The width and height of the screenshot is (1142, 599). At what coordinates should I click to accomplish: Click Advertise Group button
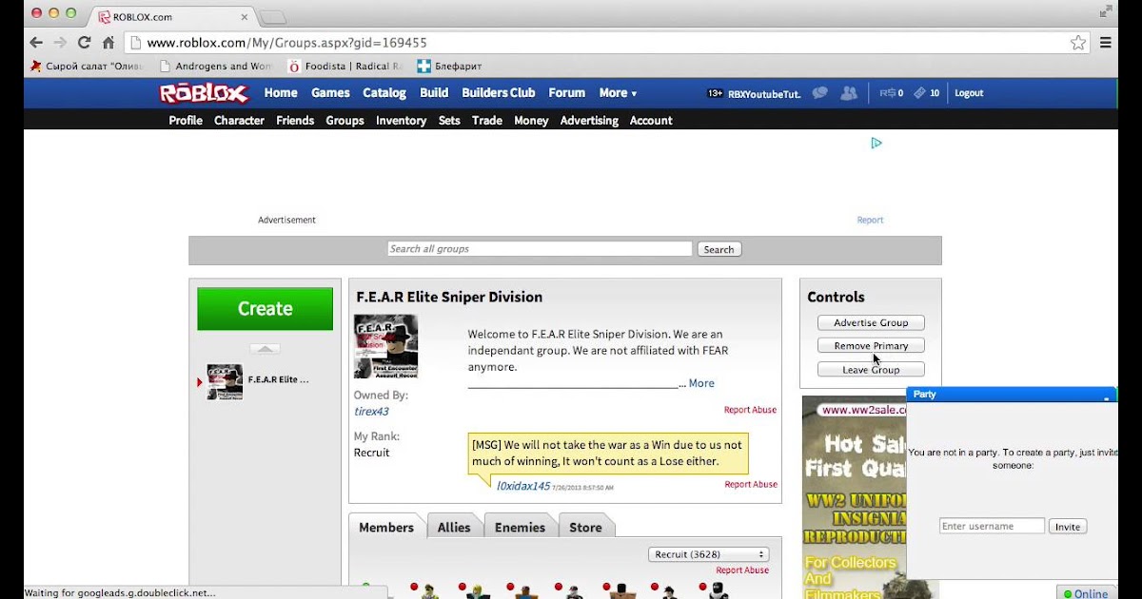[x=871, y=323]
